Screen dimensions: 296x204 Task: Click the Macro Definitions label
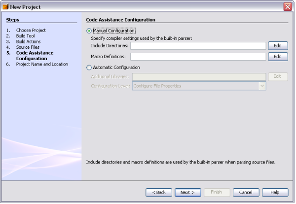pos(109,57)
